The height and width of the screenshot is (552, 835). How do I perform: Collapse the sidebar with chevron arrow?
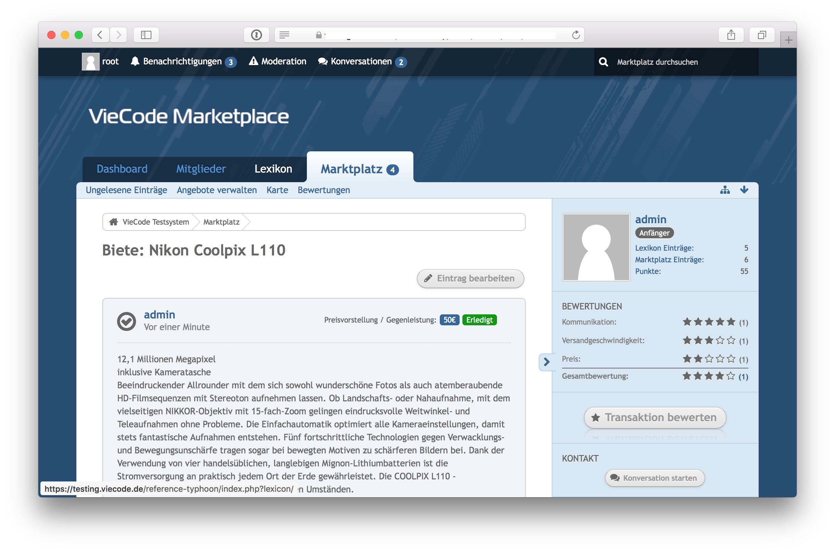[547, 362]
